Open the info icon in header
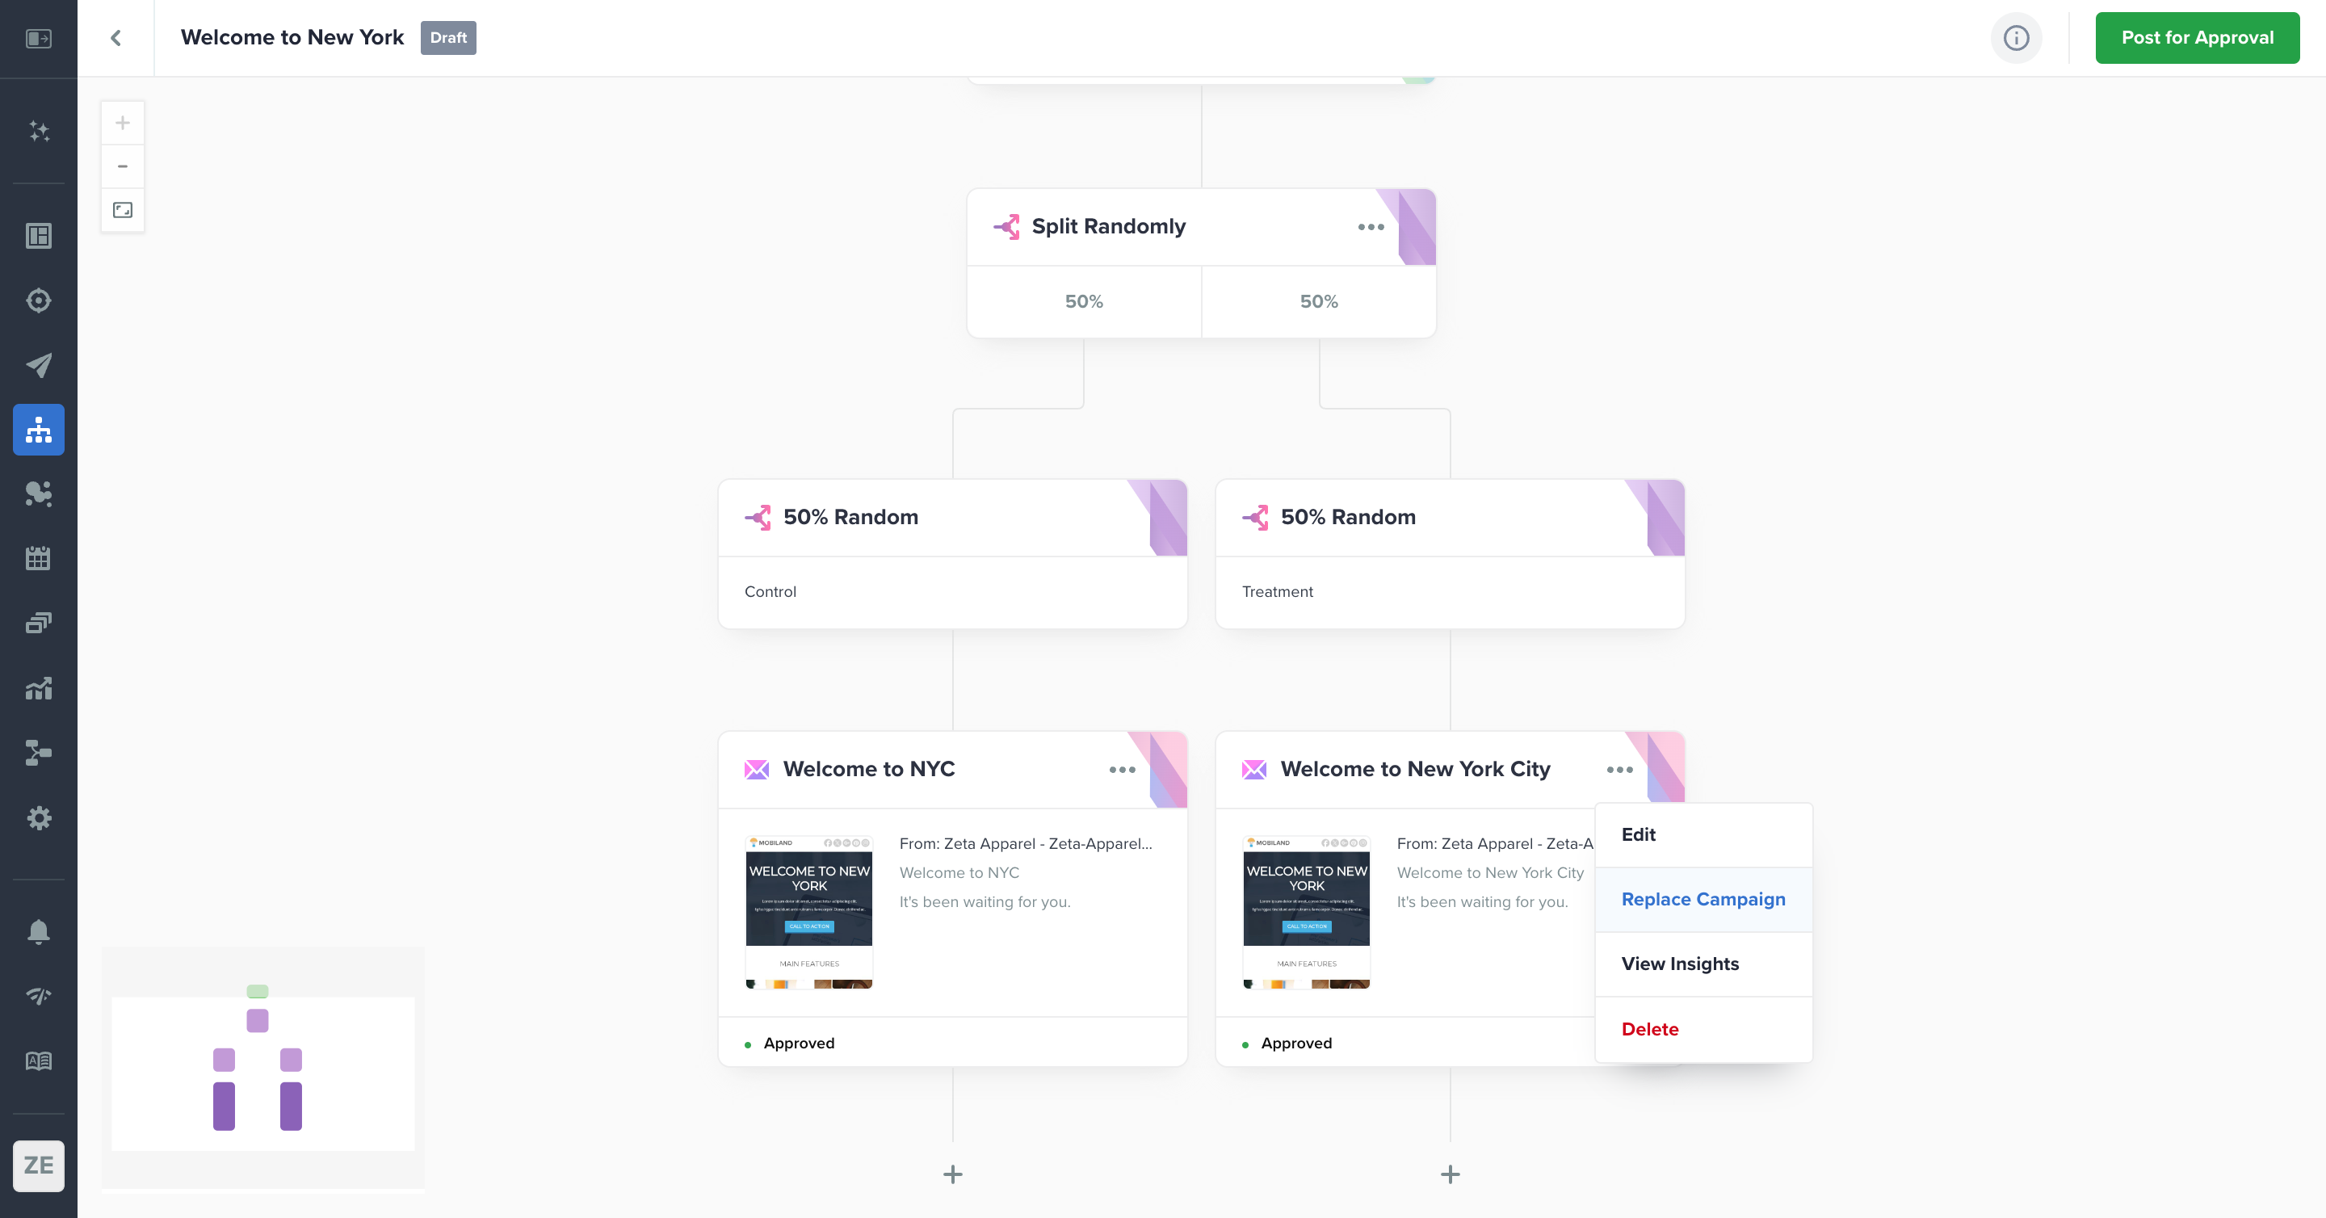This screenshot has height=1218, width=2326. (2015, 38)
